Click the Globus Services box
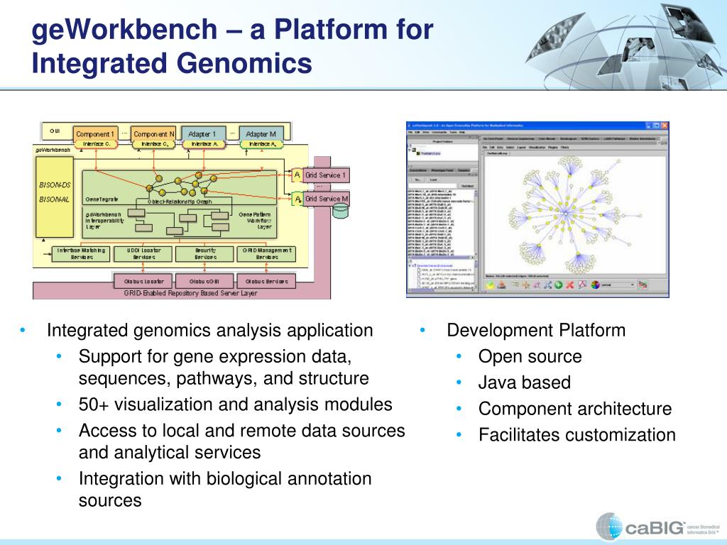727x545 pixels. click(x=267, y=281)
